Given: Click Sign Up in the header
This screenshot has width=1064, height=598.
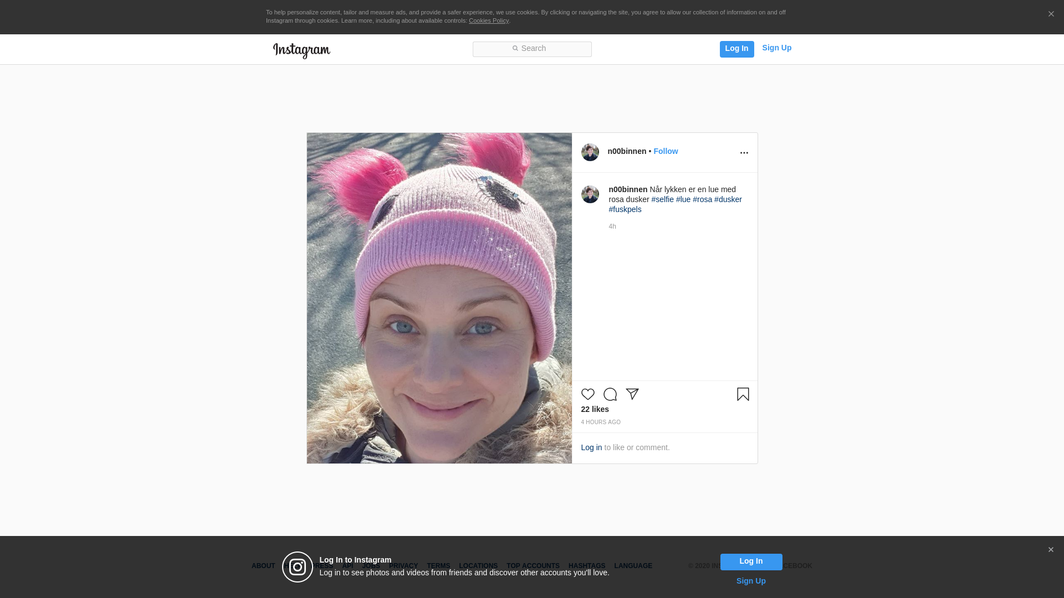Looking at the screenshot, I should click(776, 48).
